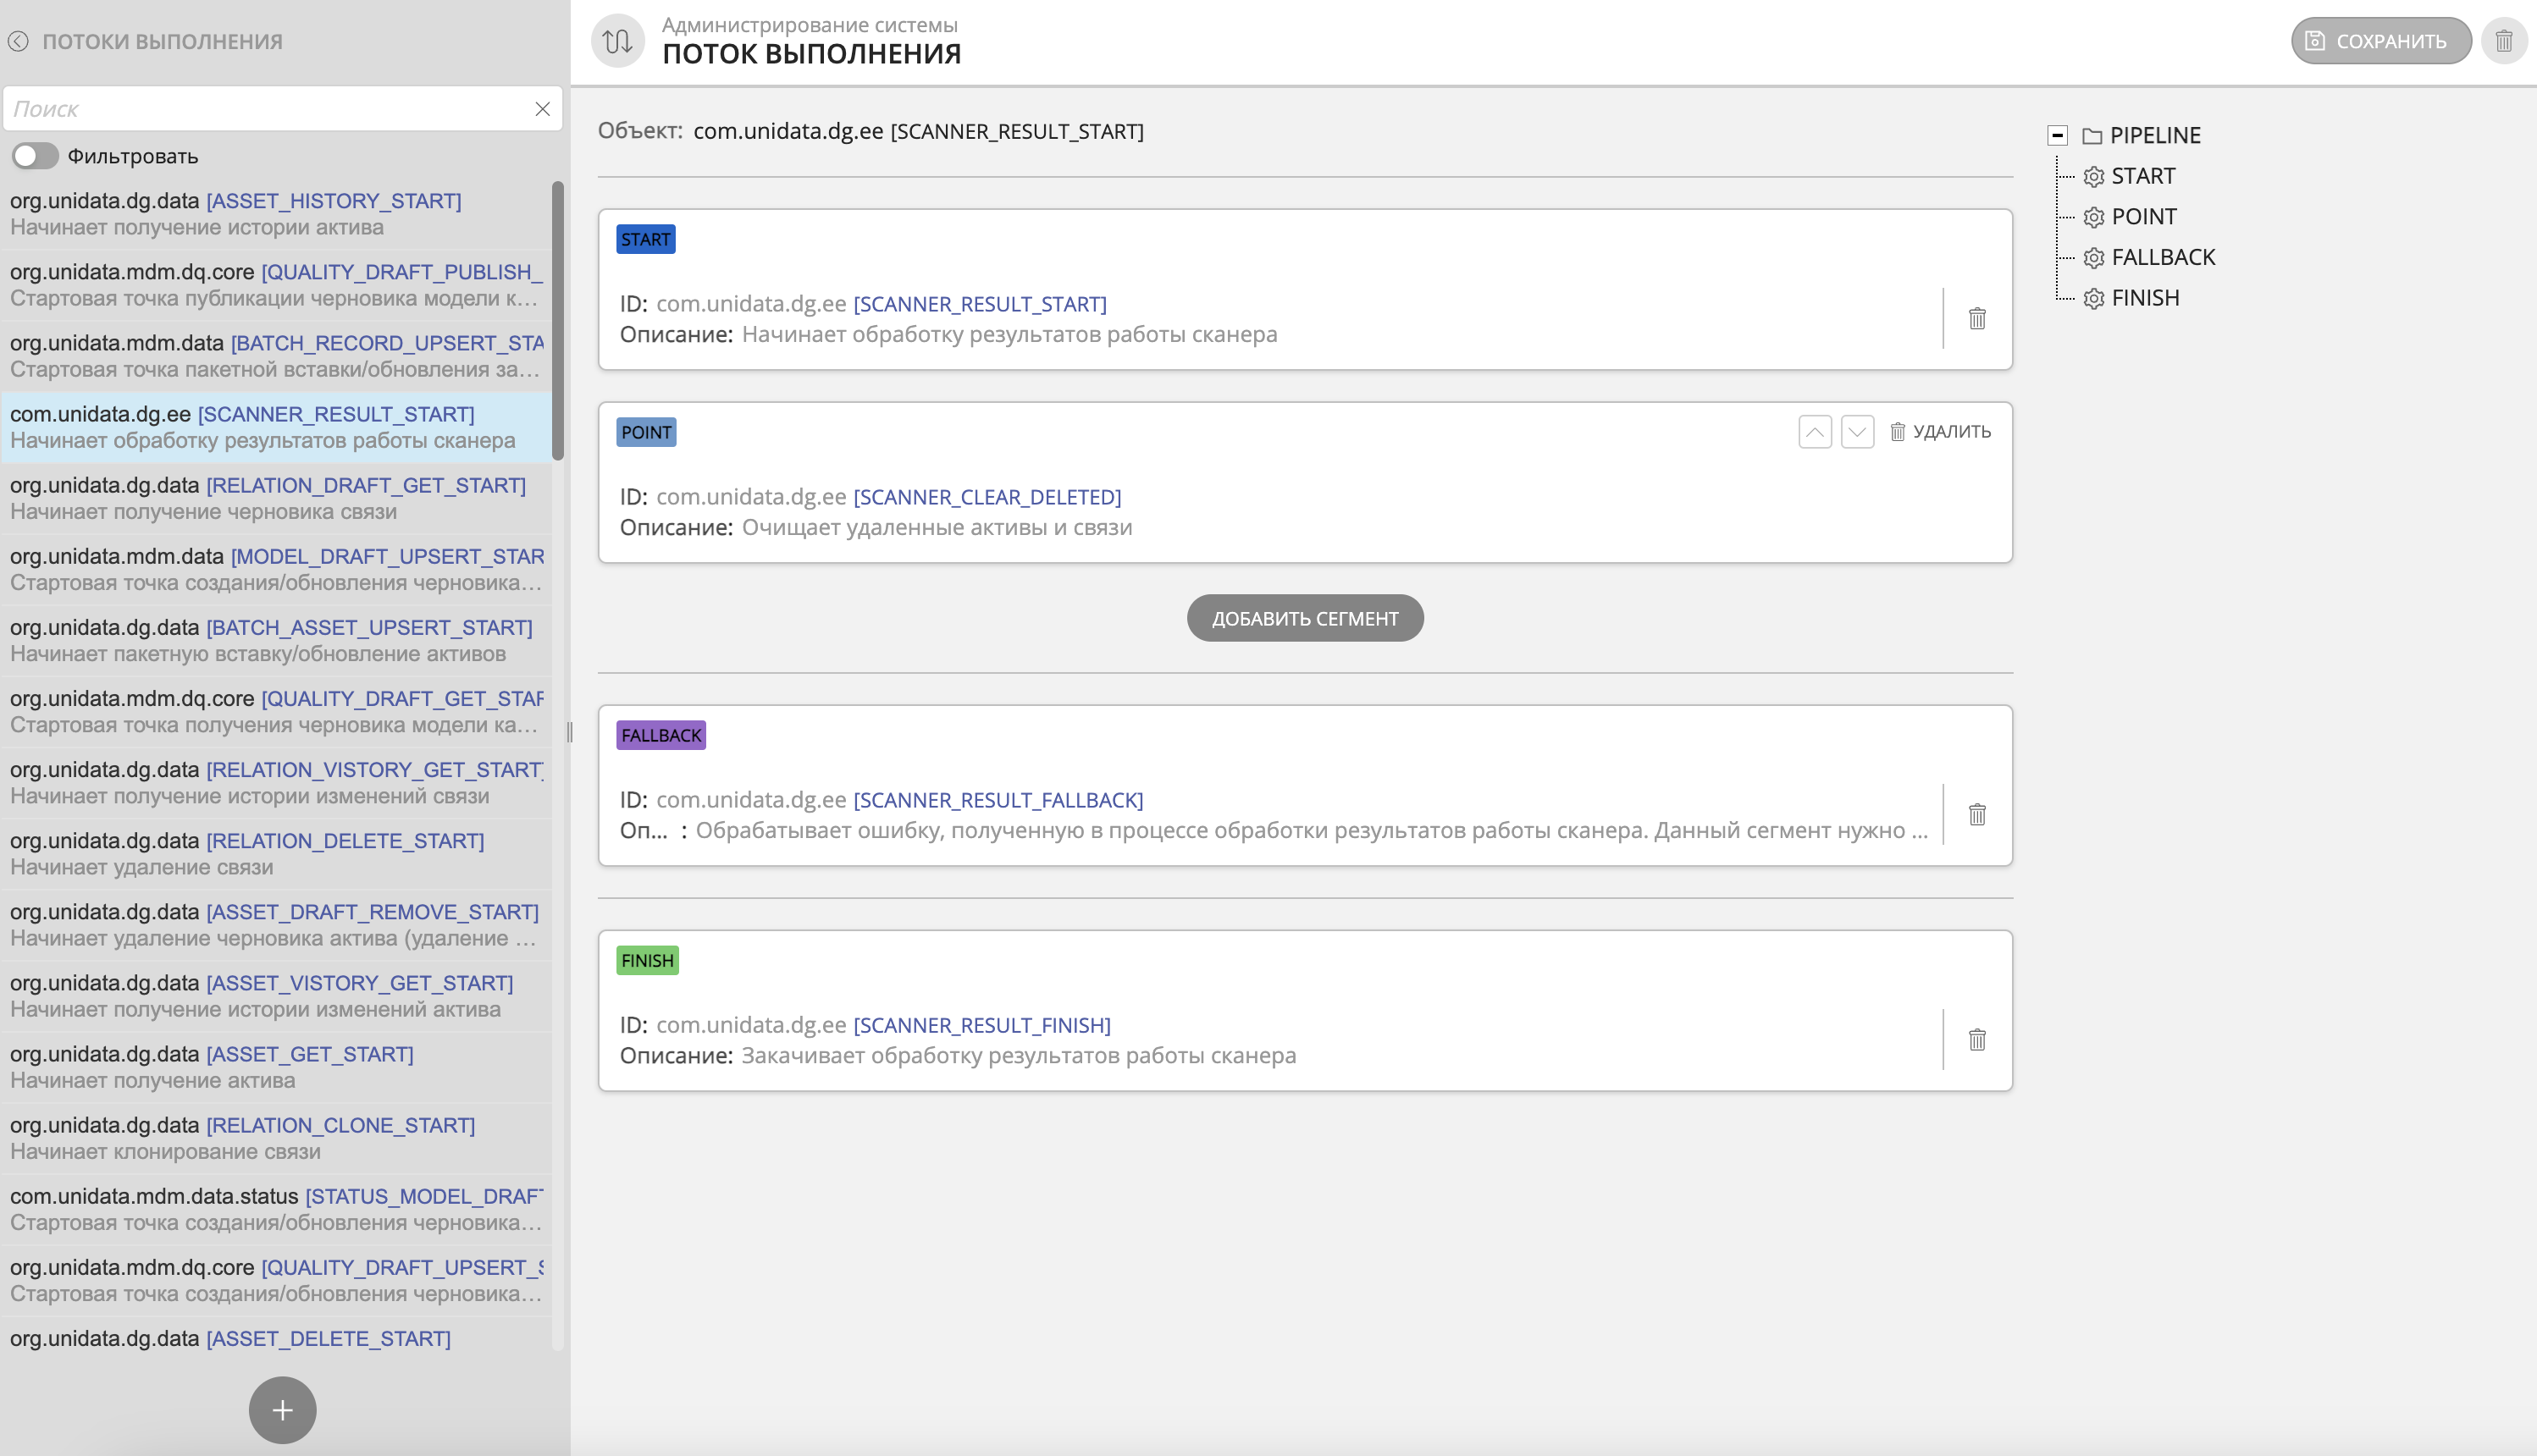Click the trash icon in FINISH segment
The width and height of the screenshot is (2537, 1456).
(x=1976, y=1040)
